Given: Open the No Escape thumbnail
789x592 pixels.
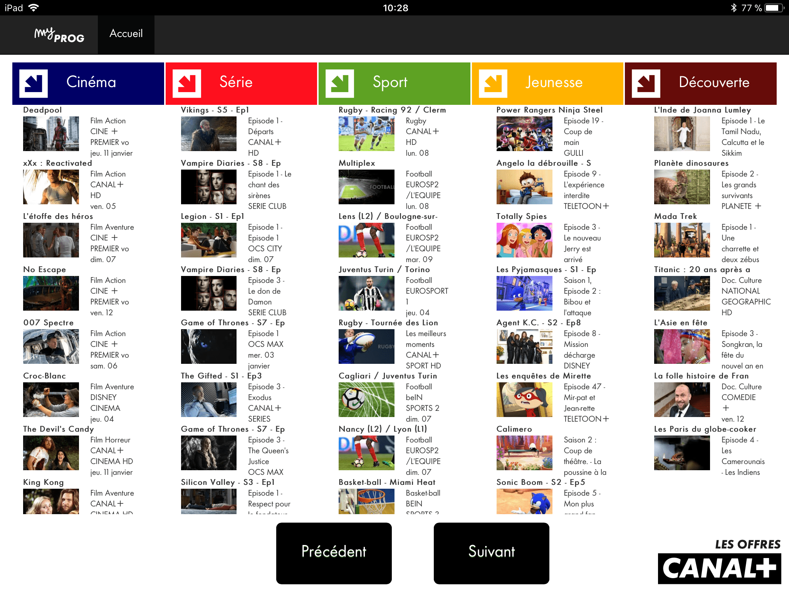Looking at the screenshot, I should [x=51, y=293].
